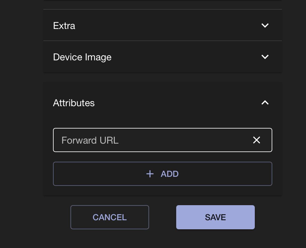Screen dimensions: 306x248
Task: Click the plus icon beside ADD
Action: tap(150, 174)
